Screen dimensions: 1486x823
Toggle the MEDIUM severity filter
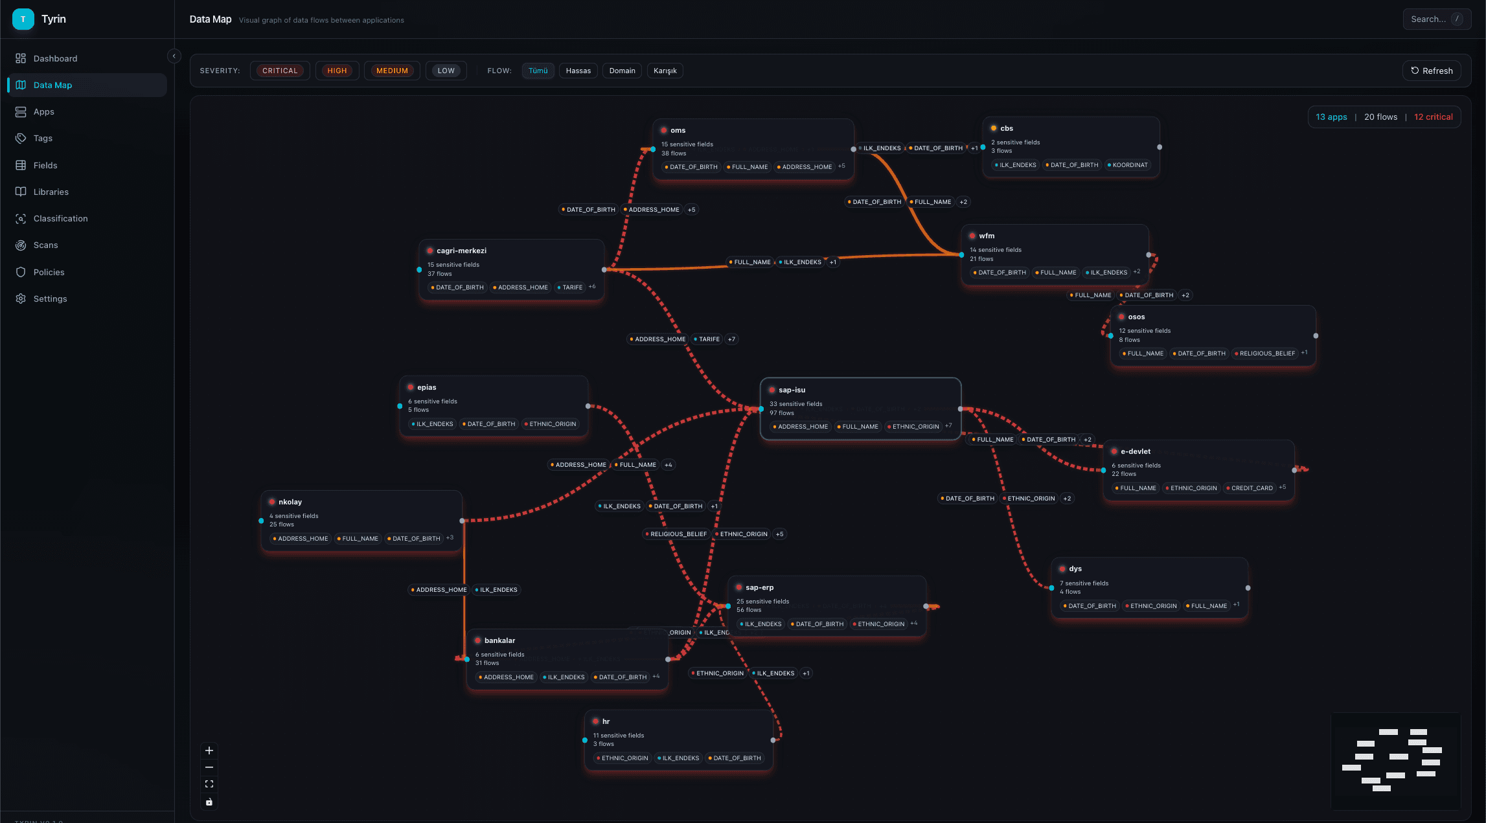coord(392,71)
